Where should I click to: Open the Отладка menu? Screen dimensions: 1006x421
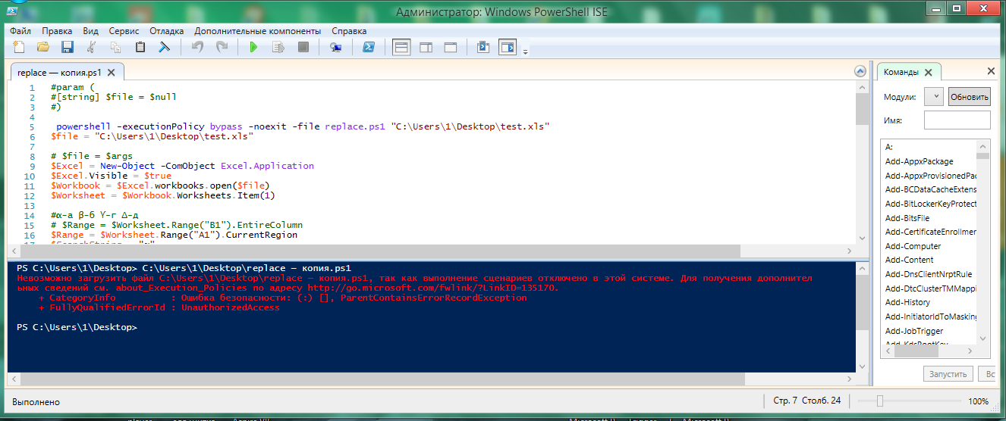166,31
